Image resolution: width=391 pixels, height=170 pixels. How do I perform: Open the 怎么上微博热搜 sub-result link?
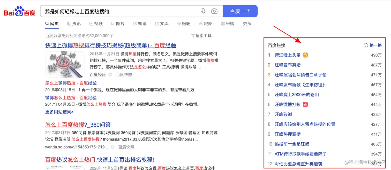point(71,83)
